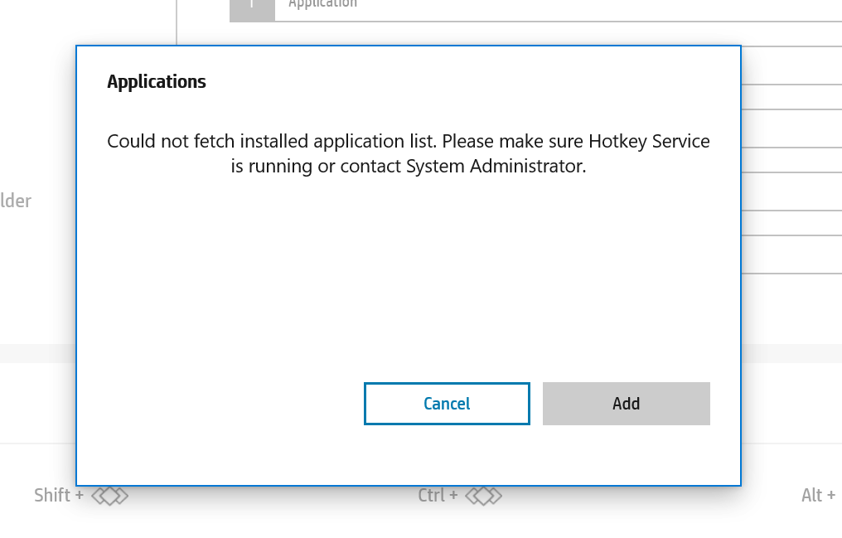The width and height of the screenshot is (842, 538).
Task: Click the word "running" in the message
Action: click(x=278, y=166)
